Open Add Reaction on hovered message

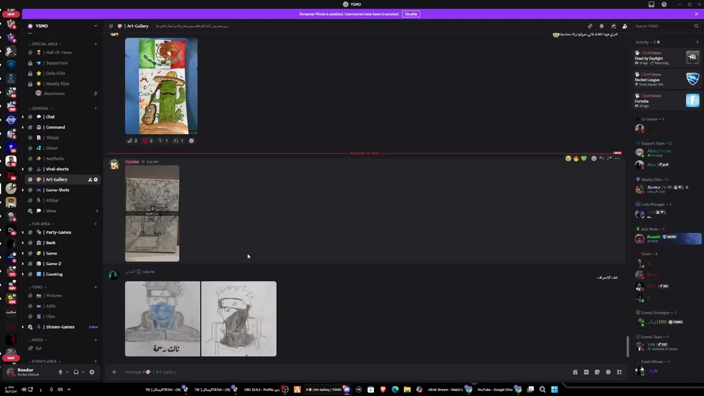coord(593,158)
